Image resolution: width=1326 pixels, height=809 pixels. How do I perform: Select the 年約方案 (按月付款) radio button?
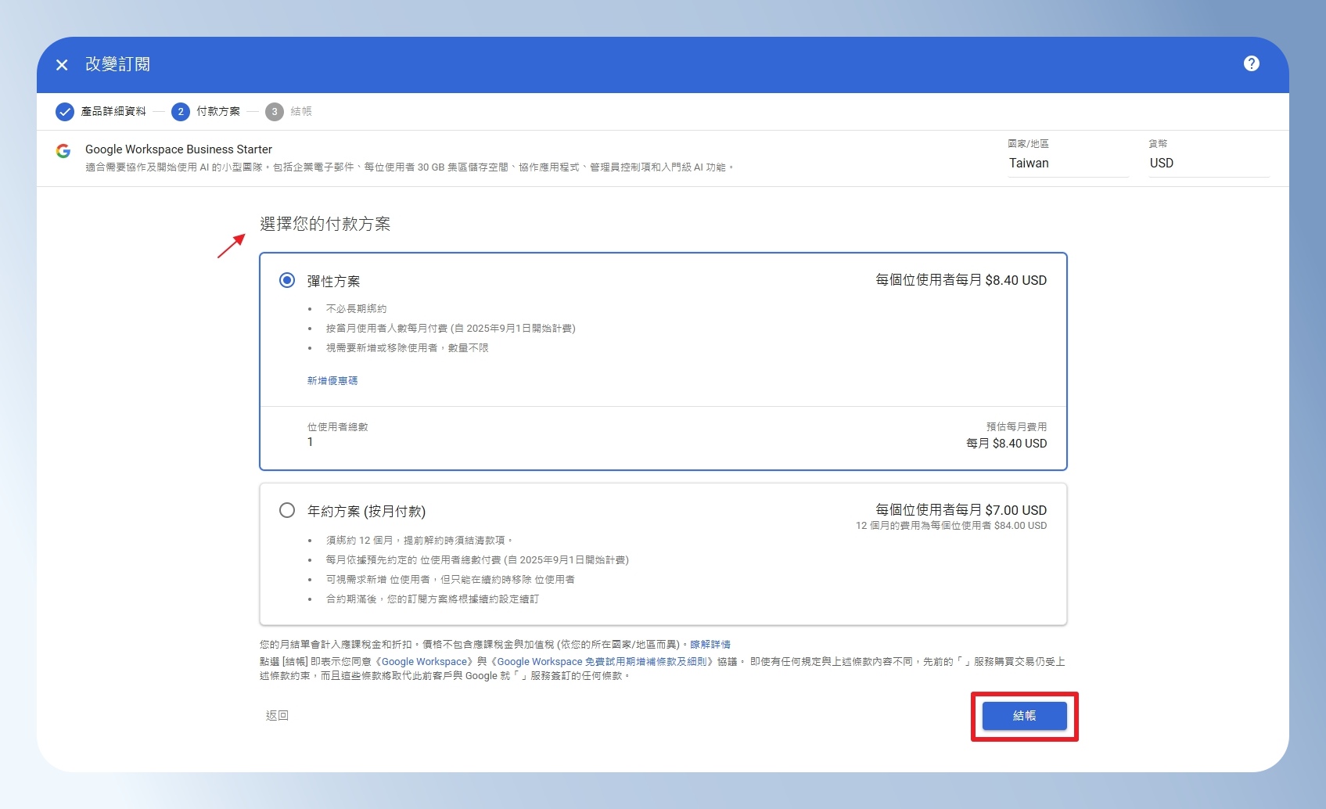[x=287, y=510]
